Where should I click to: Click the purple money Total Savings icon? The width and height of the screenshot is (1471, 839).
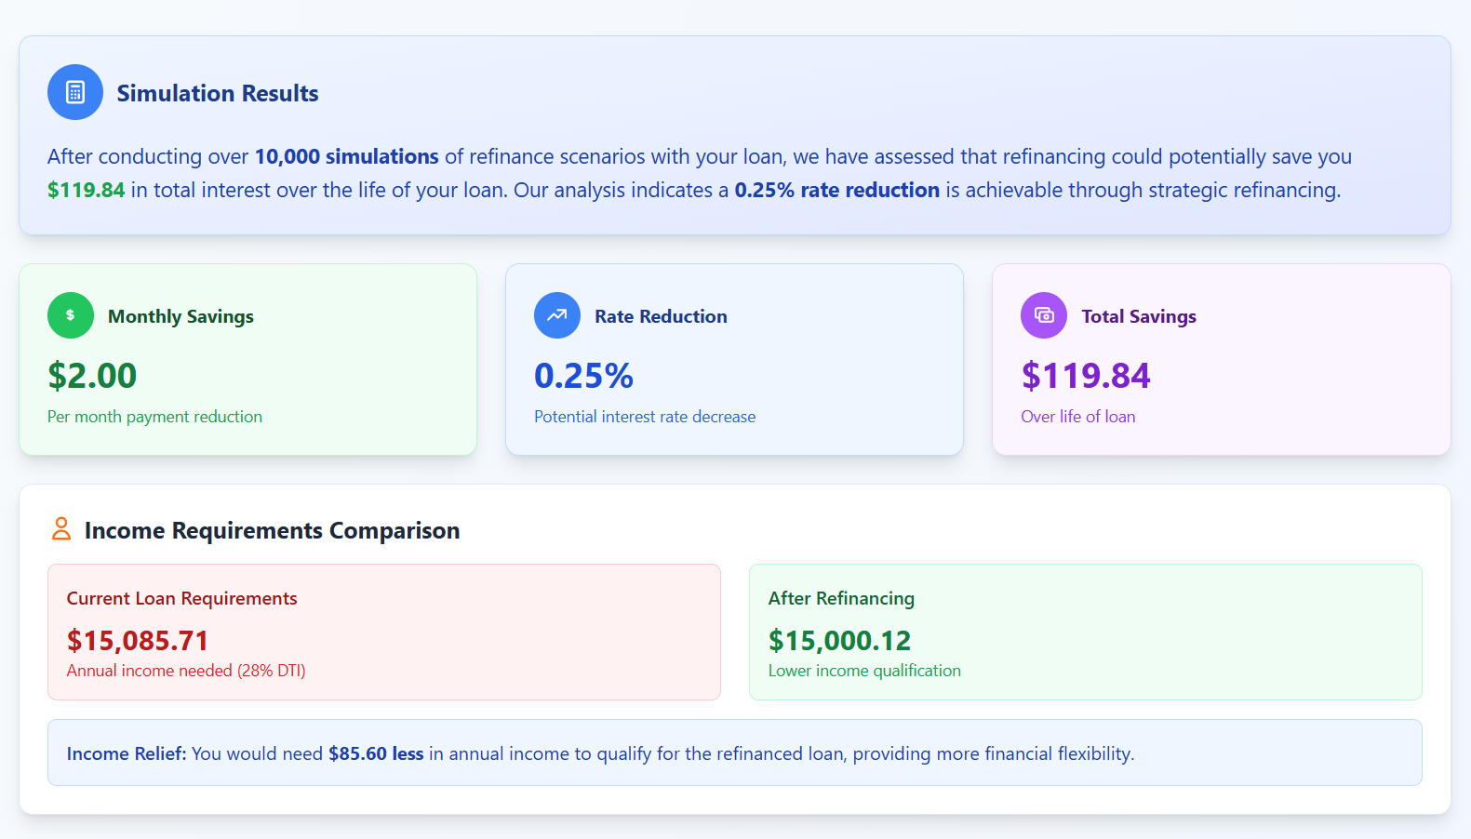(x=1044, y=315)
